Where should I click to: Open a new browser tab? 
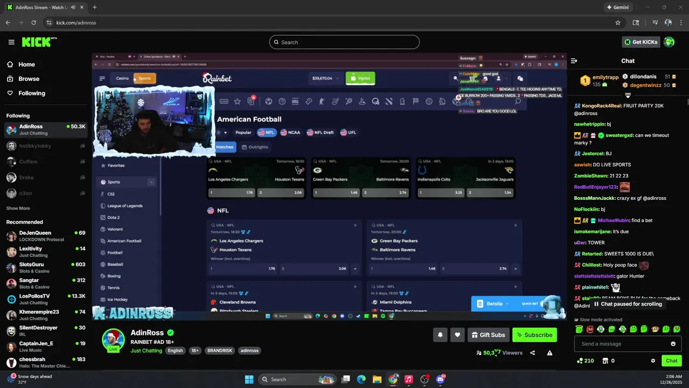[x=95, y=7]
